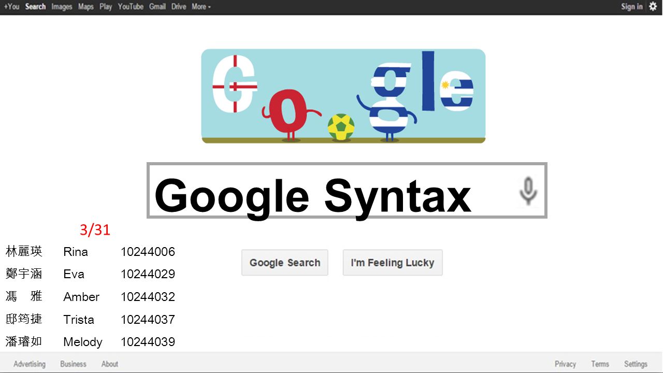Viewport: 663px width, 373px height.
Task: Open the More dropdown in top bar
Action: click(x=201, y=7)
